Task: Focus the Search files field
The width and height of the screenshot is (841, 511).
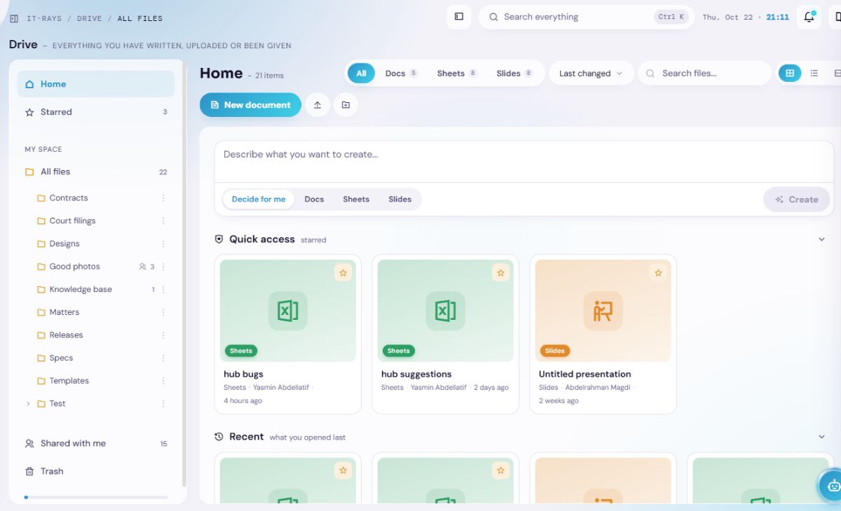Action: (x=704, y=73)
